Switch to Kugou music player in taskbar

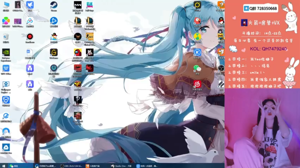pos(147,166)
